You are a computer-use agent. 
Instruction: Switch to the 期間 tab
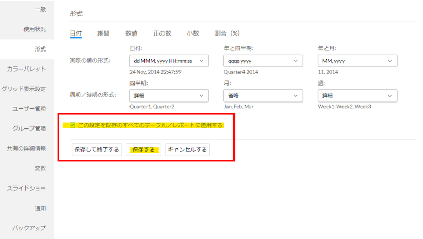pyautogui.click(x=103, y=33)
